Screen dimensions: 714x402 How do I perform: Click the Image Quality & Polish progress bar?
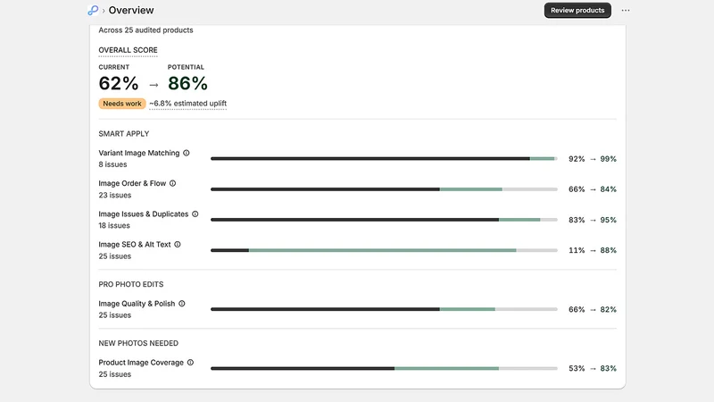384,309
